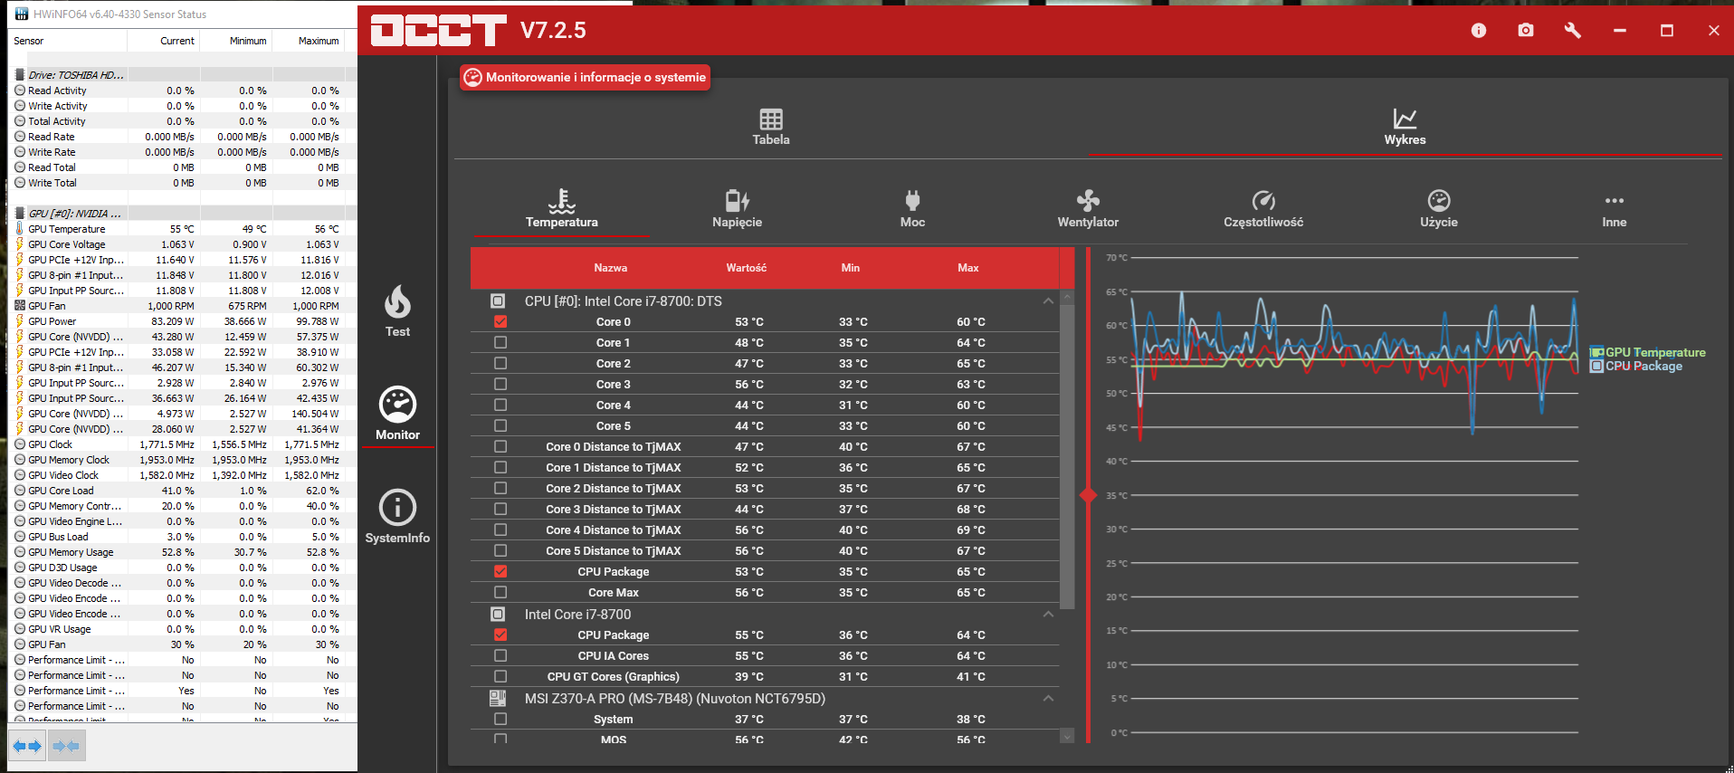Collapse the CPU [#0] Intel Core i7-8700 DTS group
Image resolution: width=1734 pixels, height=773 pixels.
click(1048, 301)
